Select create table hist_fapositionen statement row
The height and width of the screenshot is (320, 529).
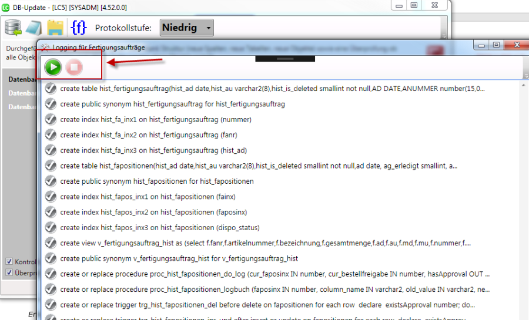click(259, 166)
